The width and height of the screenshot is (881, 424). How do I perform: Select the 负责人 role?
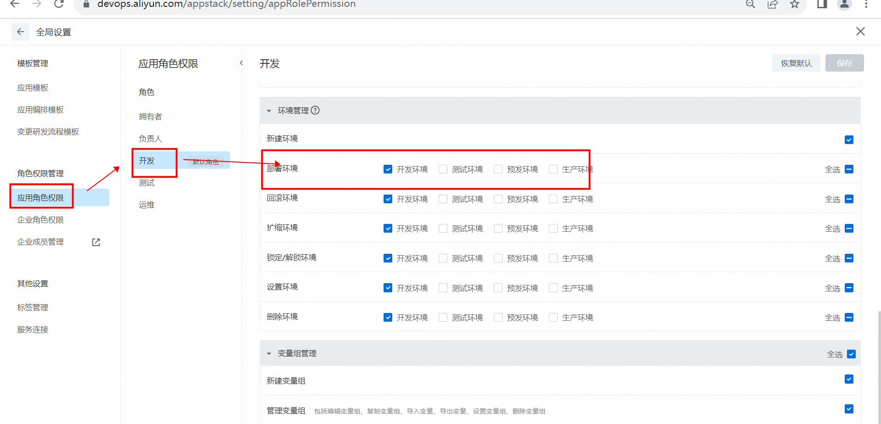pos(150,139)
